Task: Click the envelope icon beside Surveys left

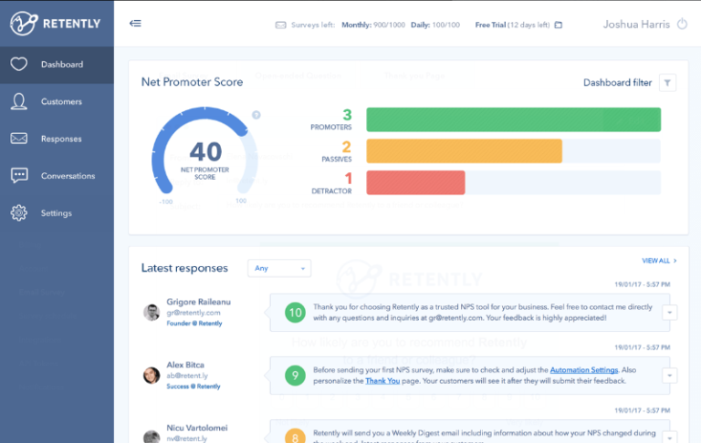Action: click(280, 25)
